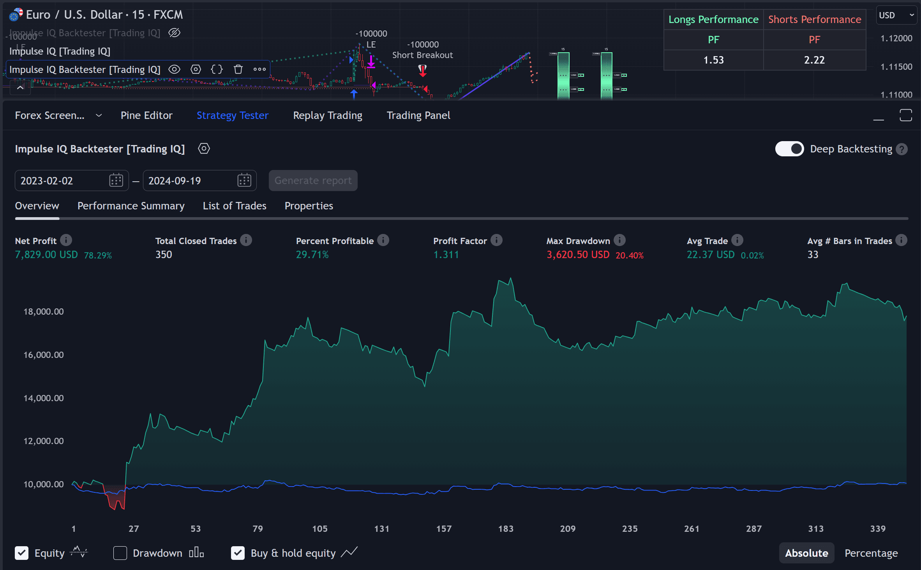
Task: Show info for Percent Profitable
Action: [x=383, y=240]
